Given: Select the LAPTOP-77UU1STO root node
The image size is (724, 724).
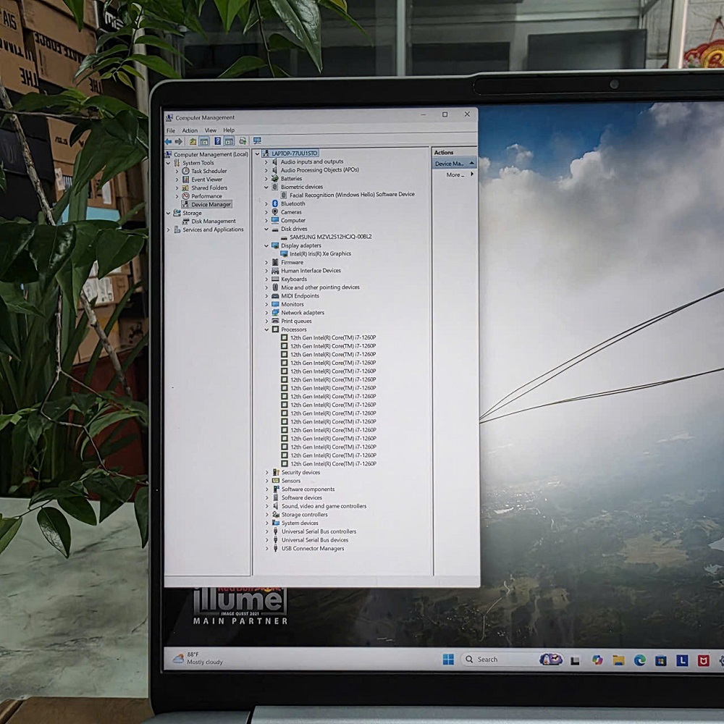Looking at the screenshot, I should 295,153.
